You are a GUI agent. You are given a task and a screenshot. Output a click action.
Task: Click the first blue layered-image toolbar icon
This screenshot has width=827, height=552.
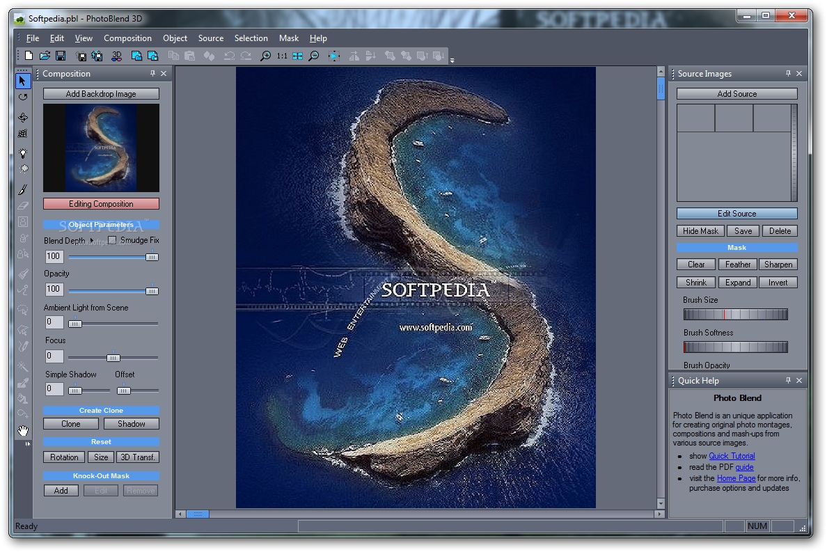click(x=136, y=56)
